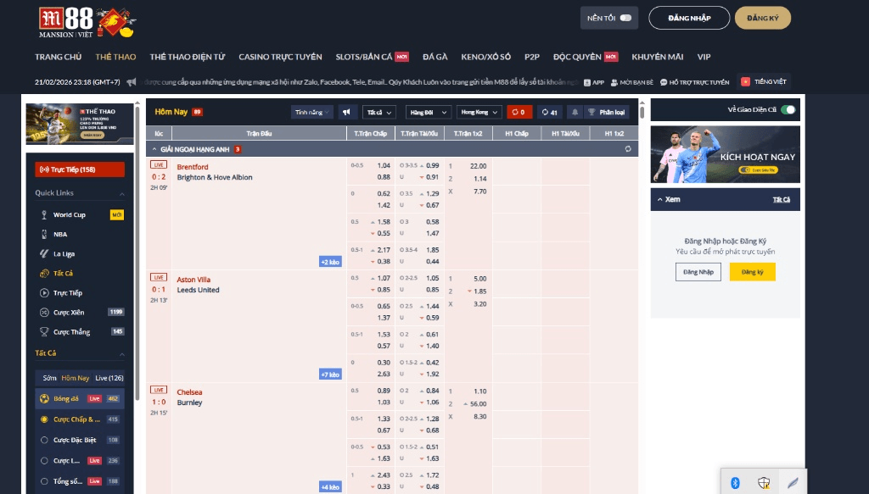The height and width of the screenshot is (494, 869).
Task: Click the Trực Tiếp play icon
Action: (44, 292)
